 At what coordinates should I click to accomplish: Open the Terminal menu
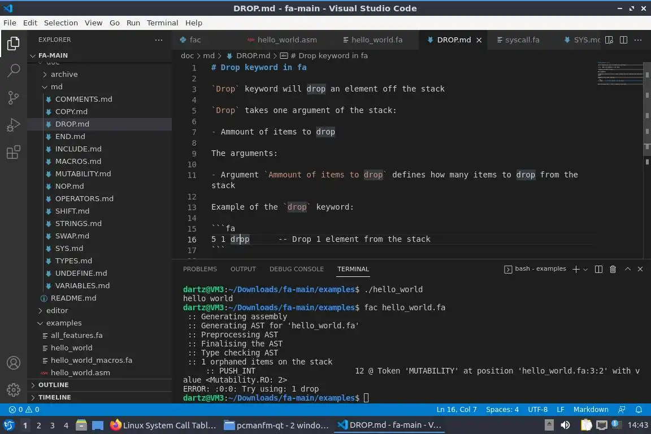click(x=162, y=23)
